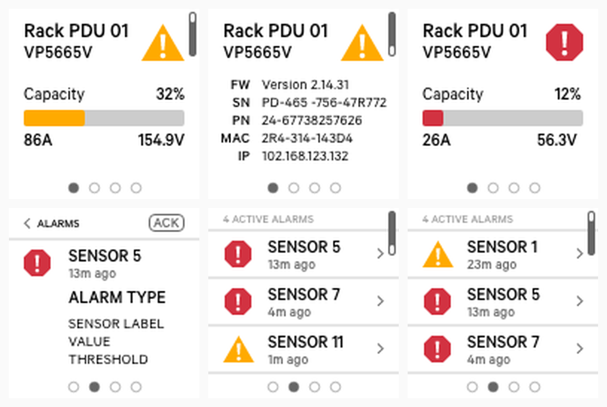Screen dimensions: 607x407
Task: Open SENSOR 5 13m ago chevron in middle alarm list
Action: [x=380, y=254]
